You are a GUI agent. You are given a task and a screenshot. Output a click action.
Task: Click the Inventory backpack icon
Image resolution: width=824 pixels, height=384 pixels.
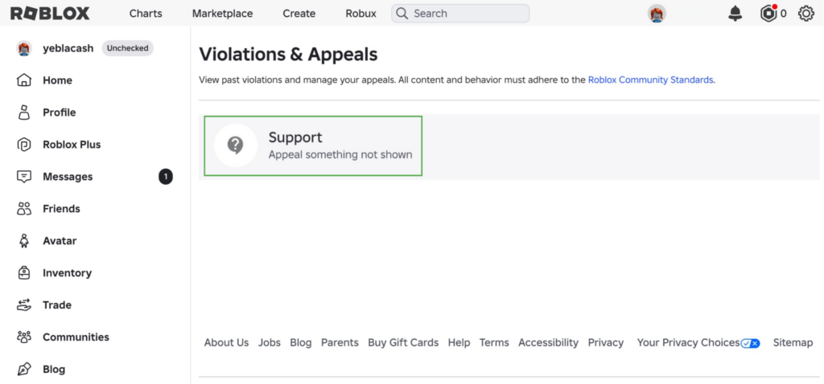tap(24, 273)
